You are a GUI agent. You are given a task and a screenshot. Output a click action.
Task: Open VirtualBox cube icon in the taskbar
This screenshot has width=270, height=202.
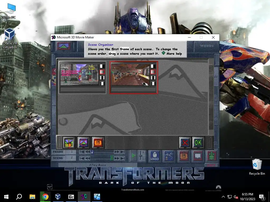pyautogui.click(x=58, y=196)
